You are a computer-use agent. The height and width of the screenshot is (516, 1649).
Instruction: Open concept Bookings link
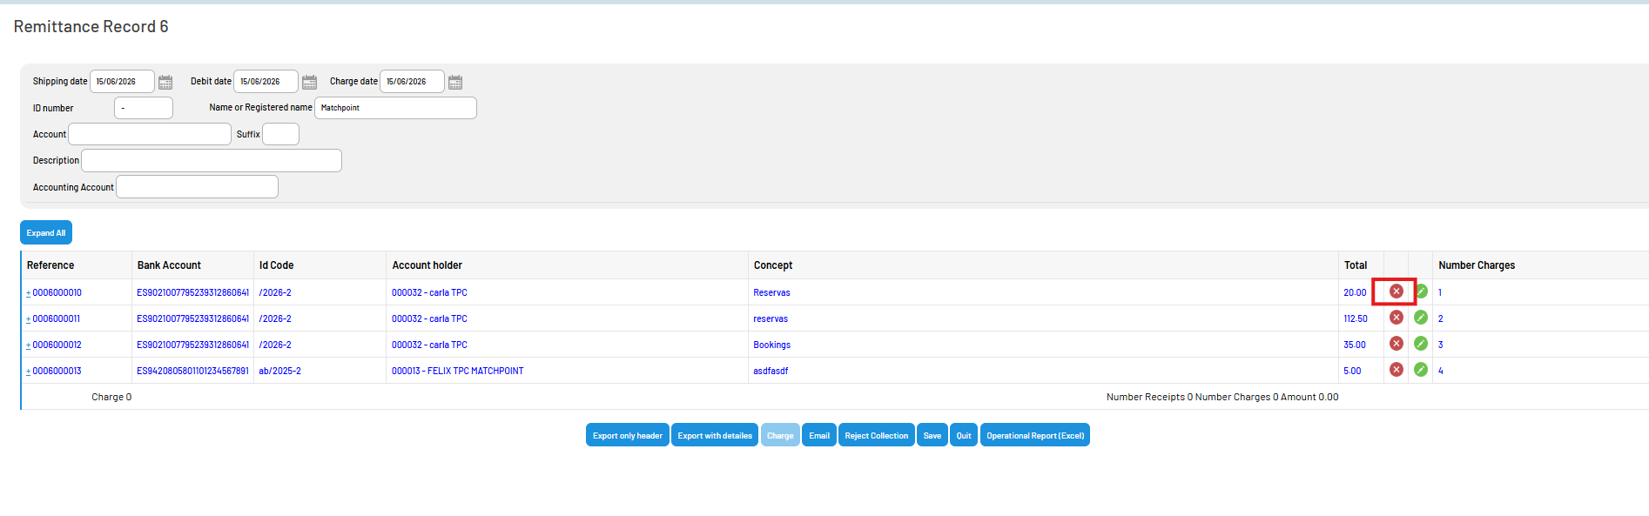(x=771, y=345)
